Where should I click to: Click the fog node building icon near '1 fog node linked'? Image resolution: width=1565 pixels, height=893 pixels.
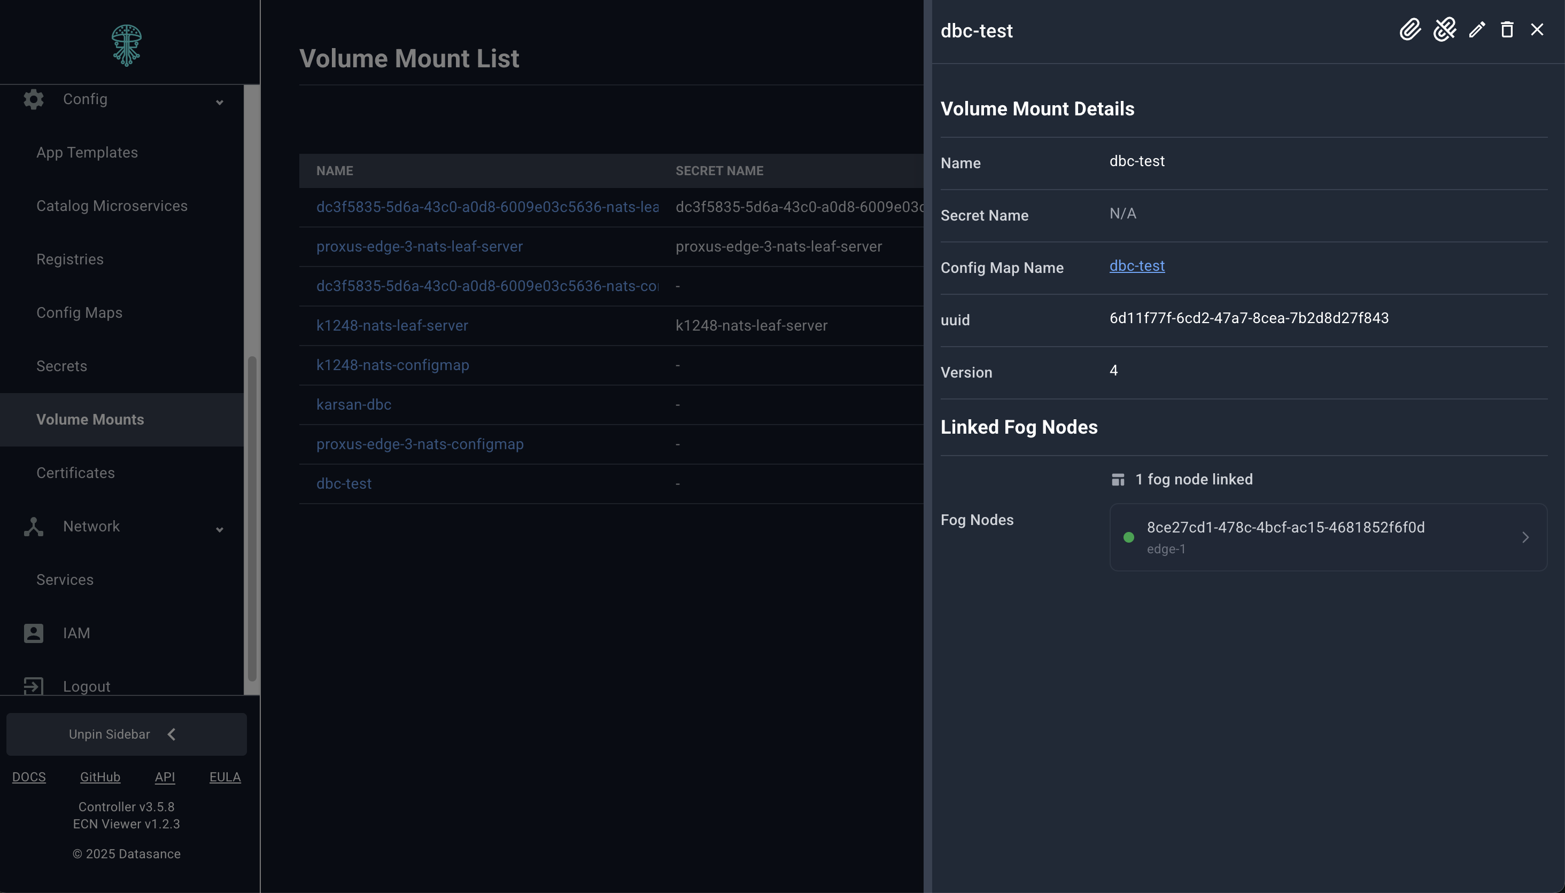pyautogui.click(x=1118, y=479)
